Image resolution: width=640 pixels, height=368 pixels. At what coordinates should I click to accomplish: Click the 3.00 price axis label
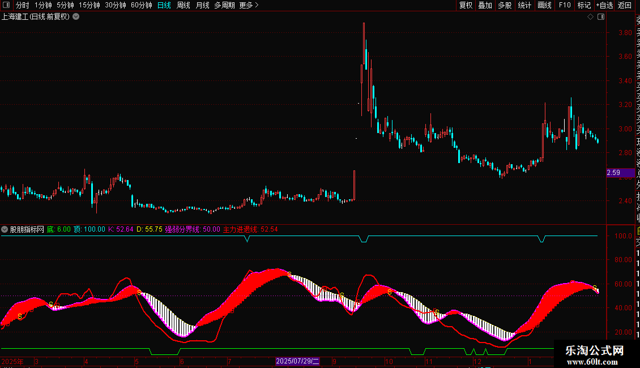[625, 129]
